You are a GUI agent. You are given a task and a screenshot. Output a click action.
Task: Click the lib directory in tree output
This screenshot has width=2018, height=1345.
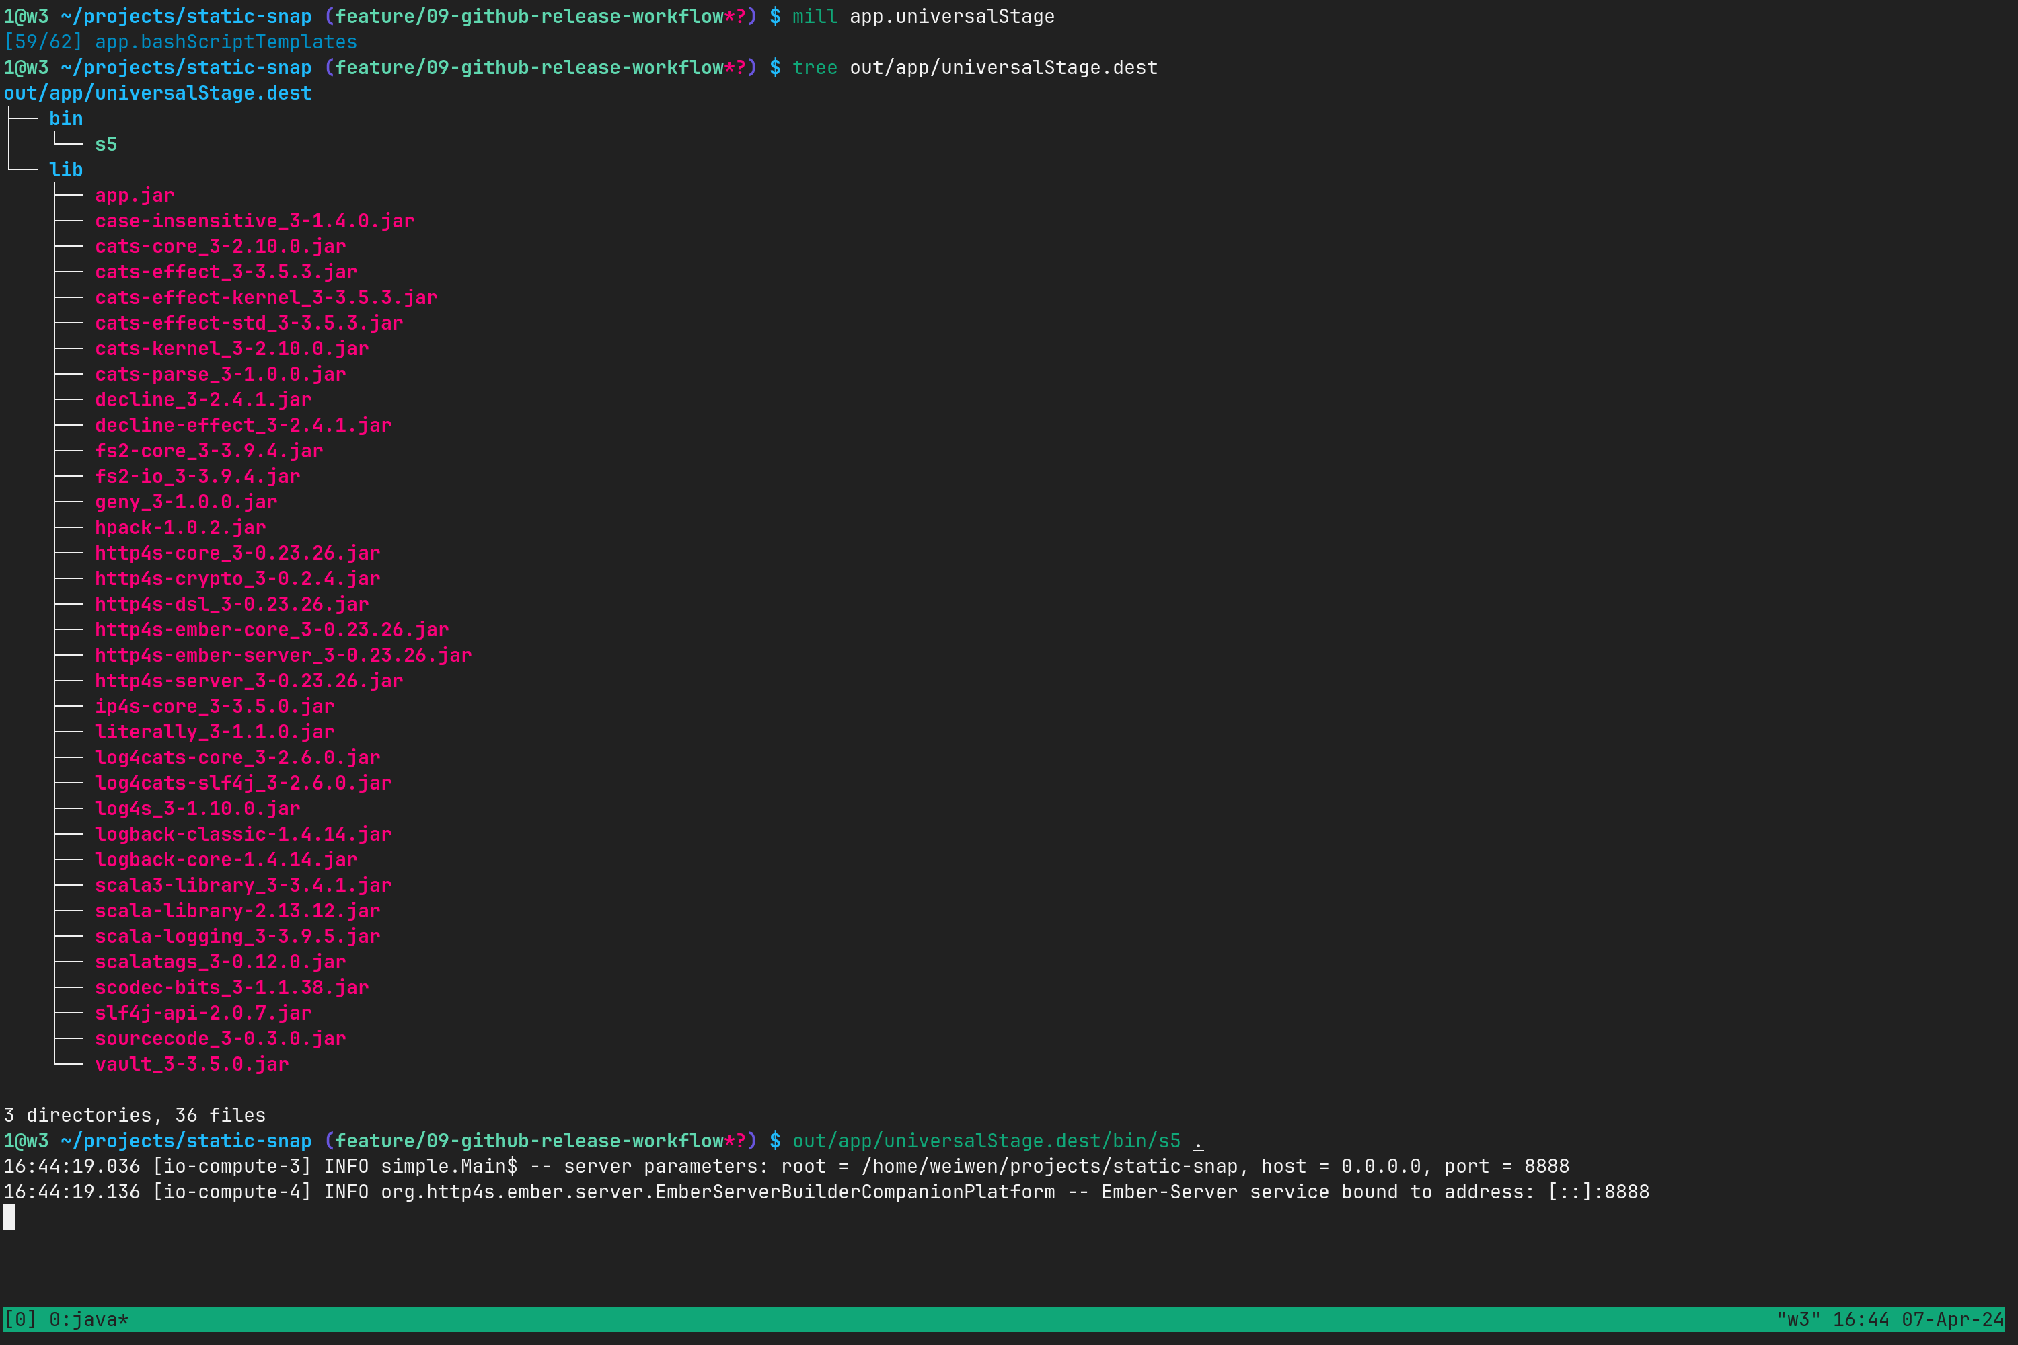point(66,170)
